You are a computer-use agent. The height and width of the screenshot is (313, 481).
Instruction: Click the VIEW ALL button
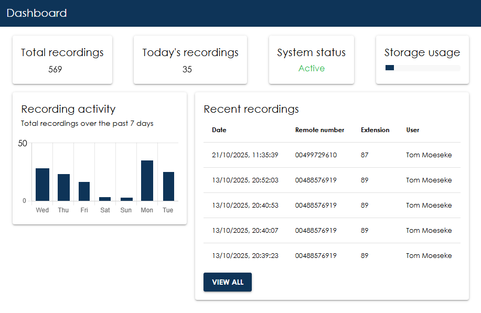227,282
